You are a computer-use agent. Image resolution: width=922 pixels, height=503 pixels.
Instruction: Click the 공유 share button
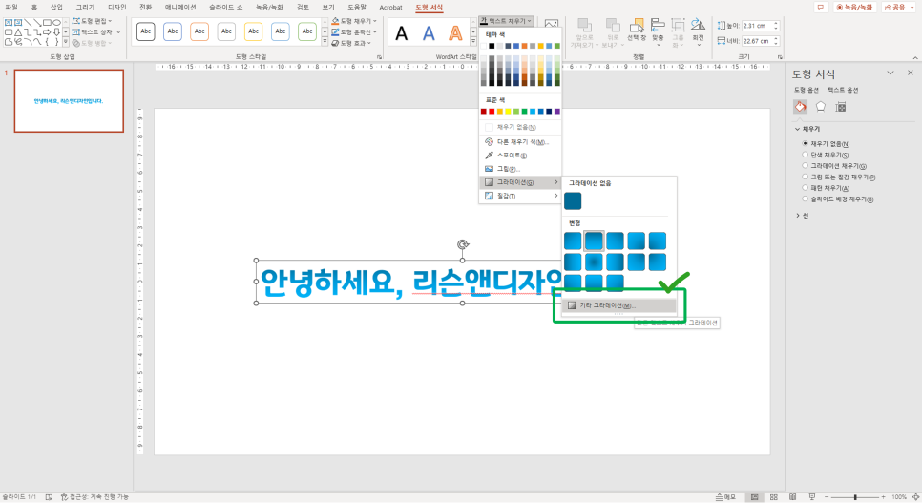pyautogui.click(x=895, y=7)
